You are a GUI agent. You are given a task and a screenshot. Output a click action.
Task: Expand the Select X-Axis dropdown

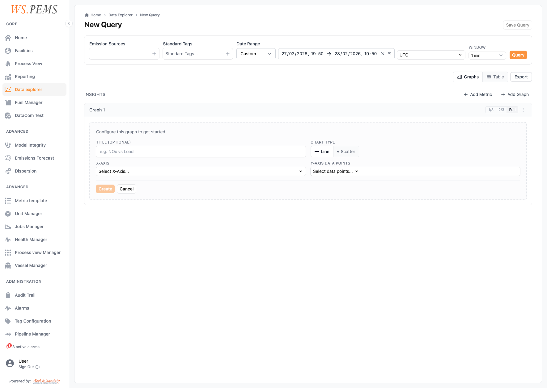[201, 171]
